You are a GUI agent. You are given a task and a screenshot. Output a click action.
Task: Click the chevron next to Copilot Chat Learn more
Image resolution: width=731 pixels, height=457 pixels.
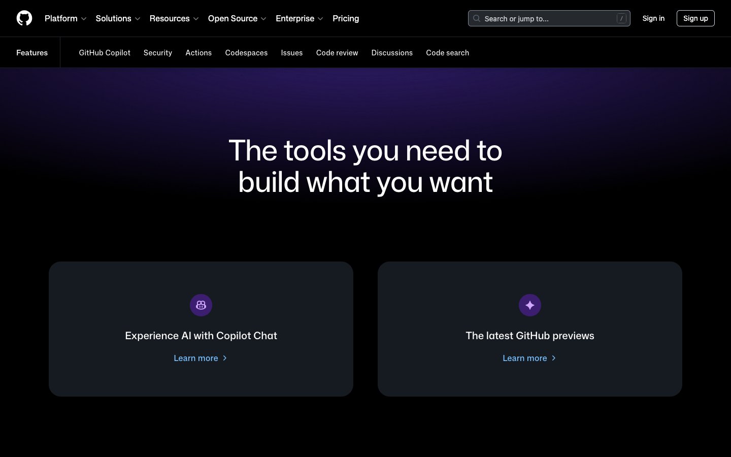(225, 358)
